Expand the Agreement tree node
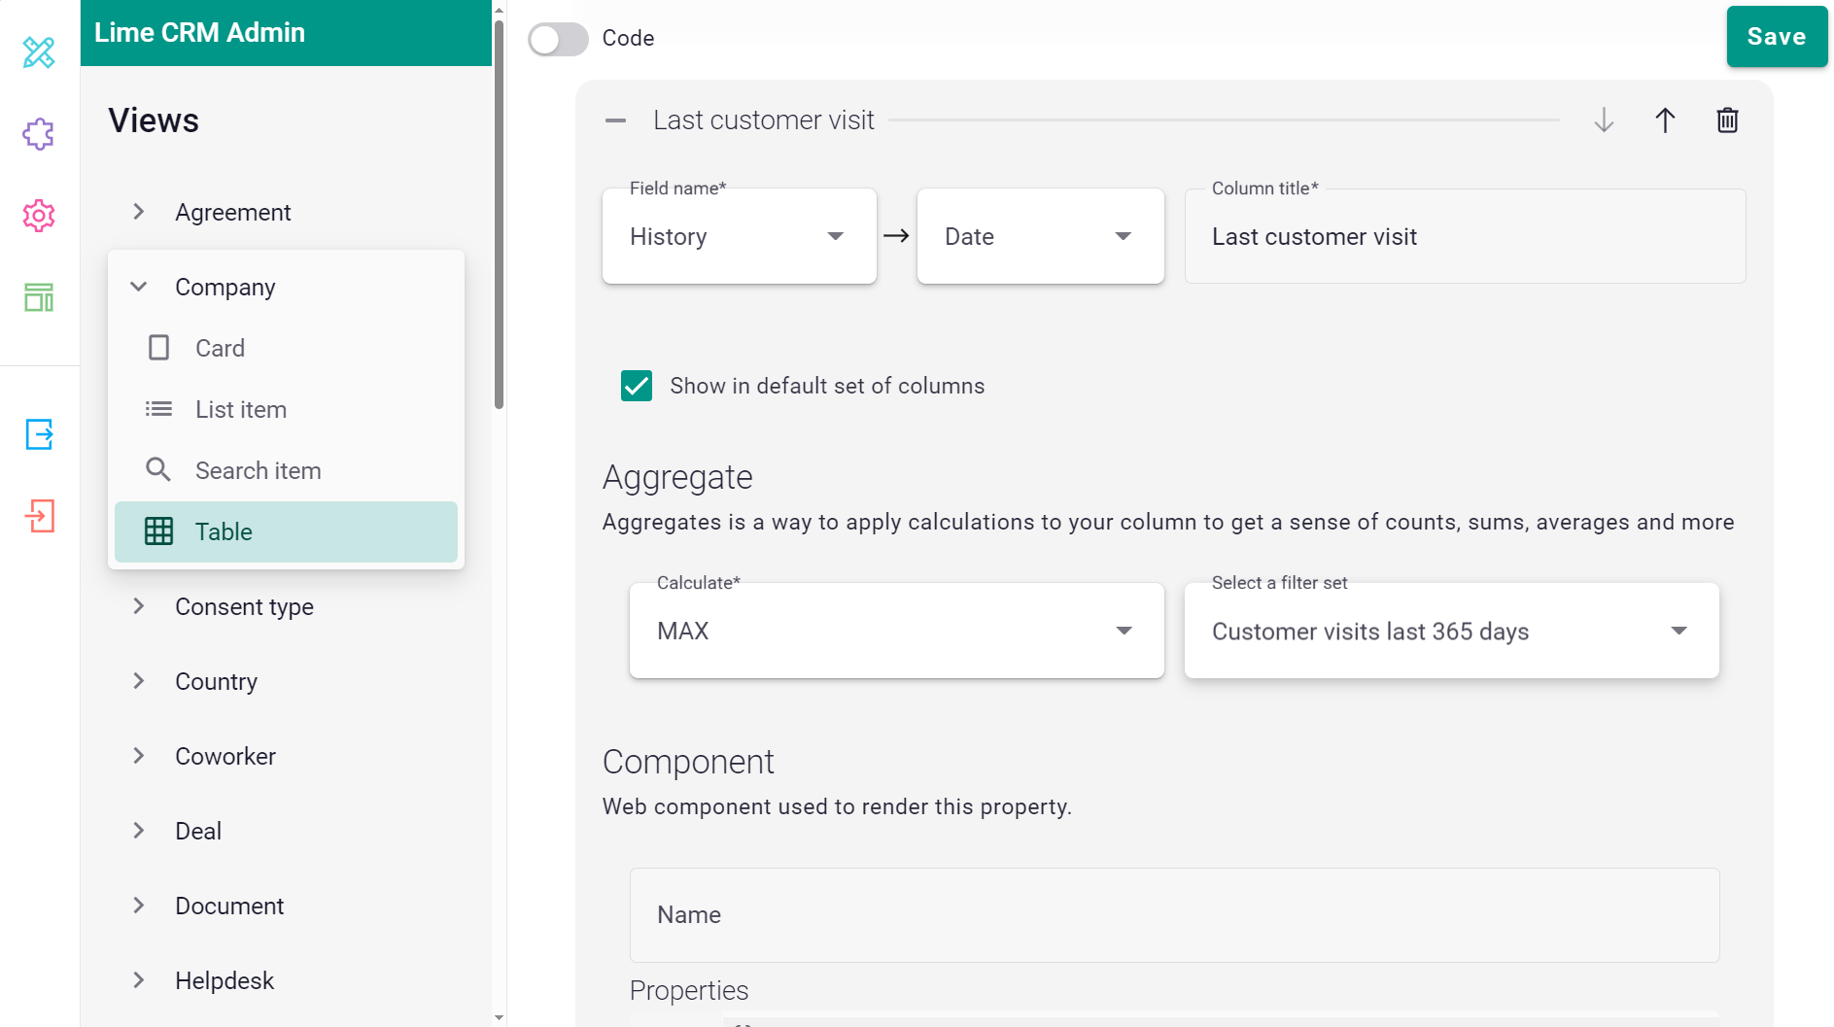The image size is (1834, 1027). (x=139, y=212)
